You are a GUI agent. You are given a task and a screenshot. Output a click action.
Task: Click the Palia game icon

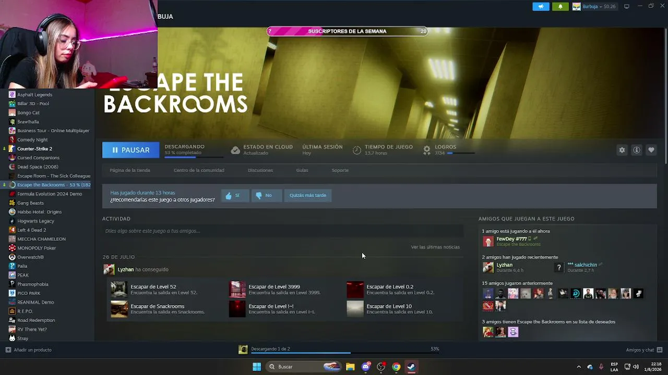coord(12,266)
